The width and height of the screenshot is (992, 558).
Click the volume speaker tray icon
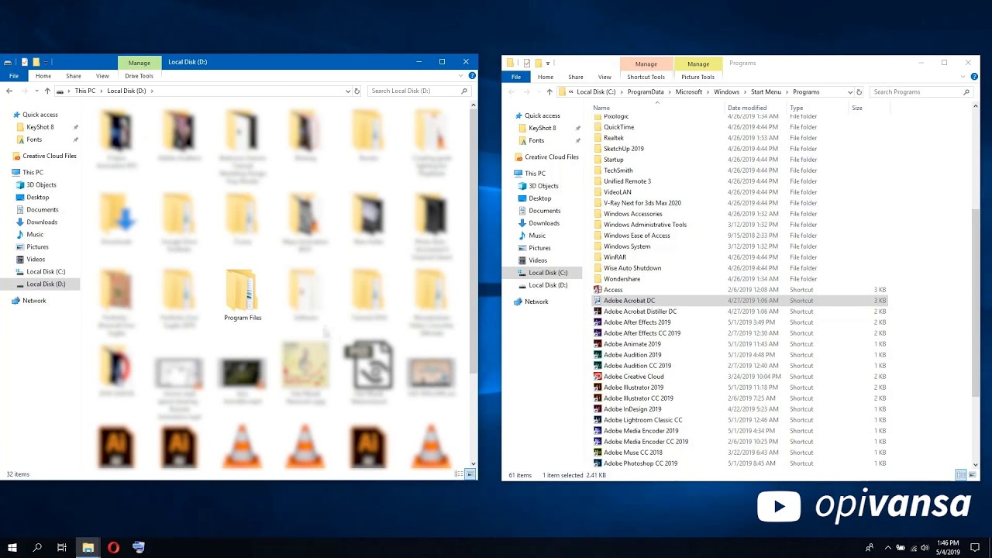click(925, 548)
